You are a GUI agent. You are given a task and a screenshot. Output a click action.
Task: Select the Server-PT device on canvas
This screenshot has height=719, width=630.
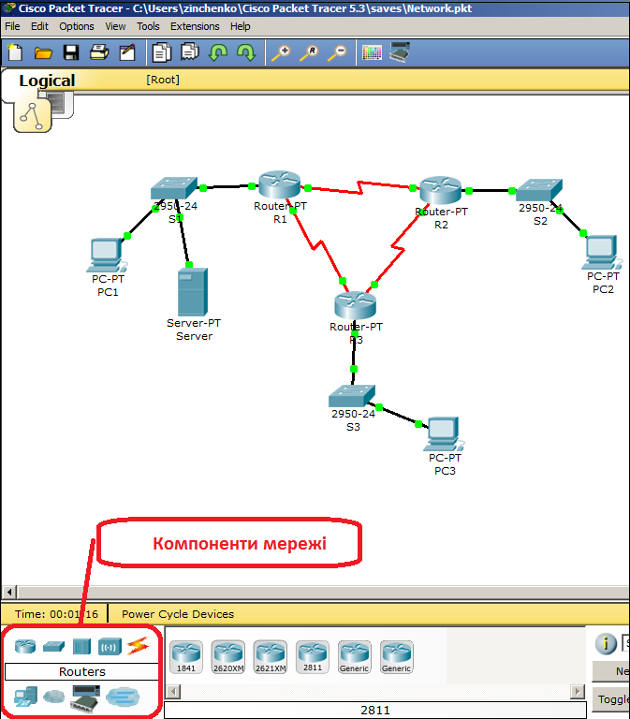coord(193,292)
